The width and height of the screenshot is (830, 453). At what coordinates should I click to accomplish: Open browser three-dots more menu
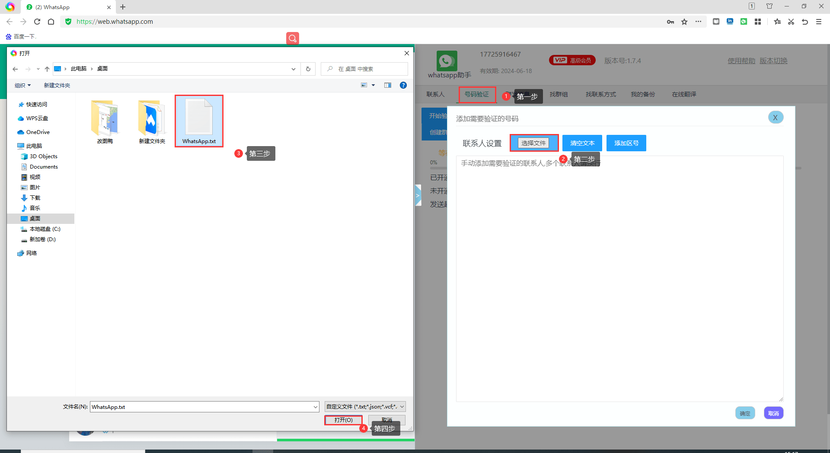698,22
